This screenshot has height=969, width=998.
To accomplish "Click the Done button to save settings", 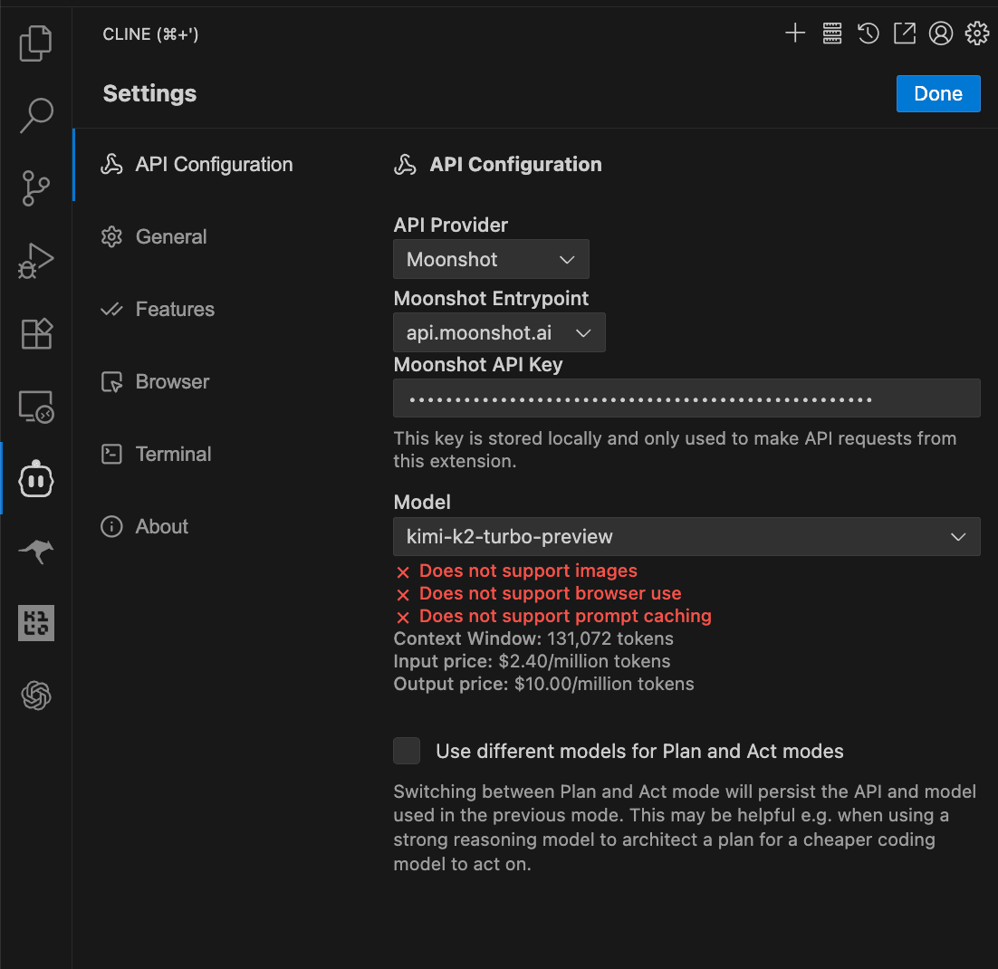I will [938, 93].
